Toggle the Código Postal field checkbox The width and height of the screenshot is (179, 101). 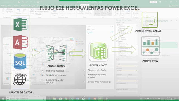point(119,28)
